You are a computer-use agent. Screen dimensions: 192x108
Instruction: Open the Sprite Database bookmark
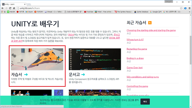[141, 12]
